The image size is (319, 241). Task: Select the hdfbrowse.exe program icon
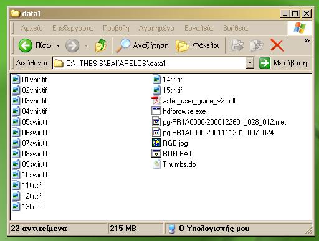click(156, 111)
